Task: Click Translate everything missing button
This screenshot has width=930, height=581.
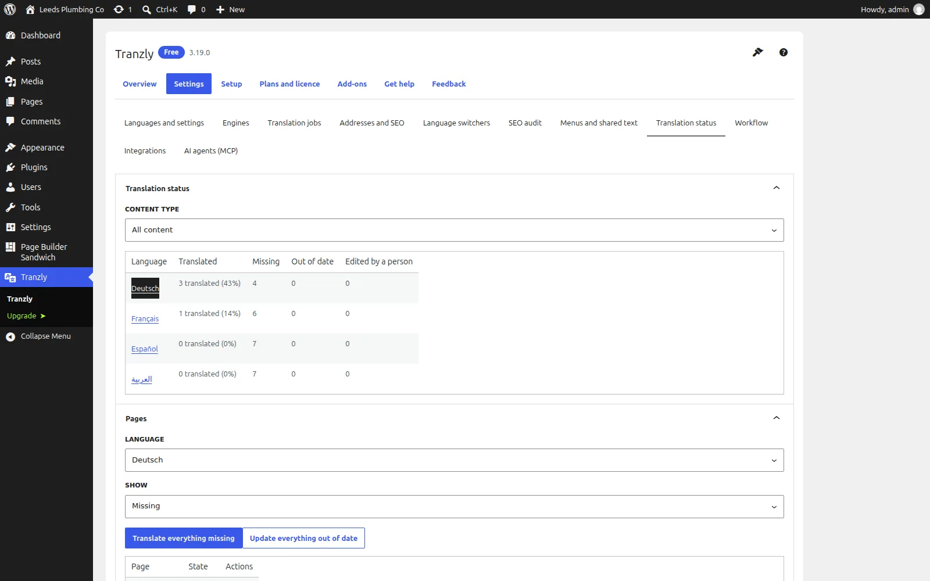Action: pyautogui.click(x=184, y=538)
